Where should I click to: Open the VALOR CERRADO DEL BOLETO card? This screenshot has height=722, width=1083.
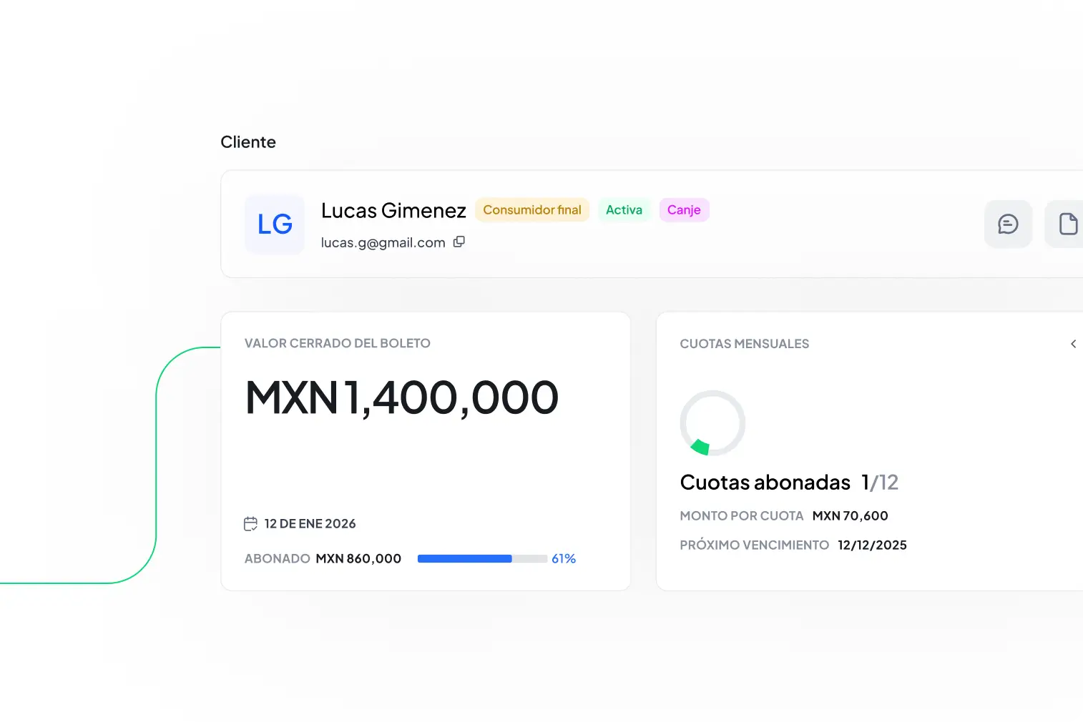tap(337, 343)
